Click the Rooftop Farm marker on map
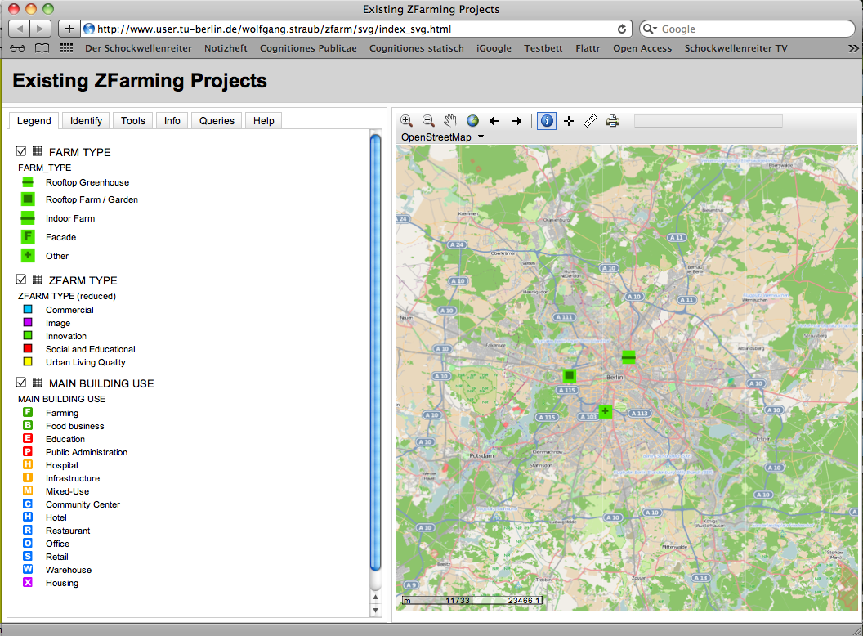The width and height of the screenshot is (863, 636). [570, 375]
